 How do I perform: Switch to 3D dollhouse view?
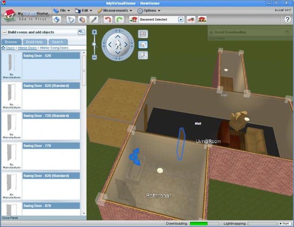click(x=143, y=45)
